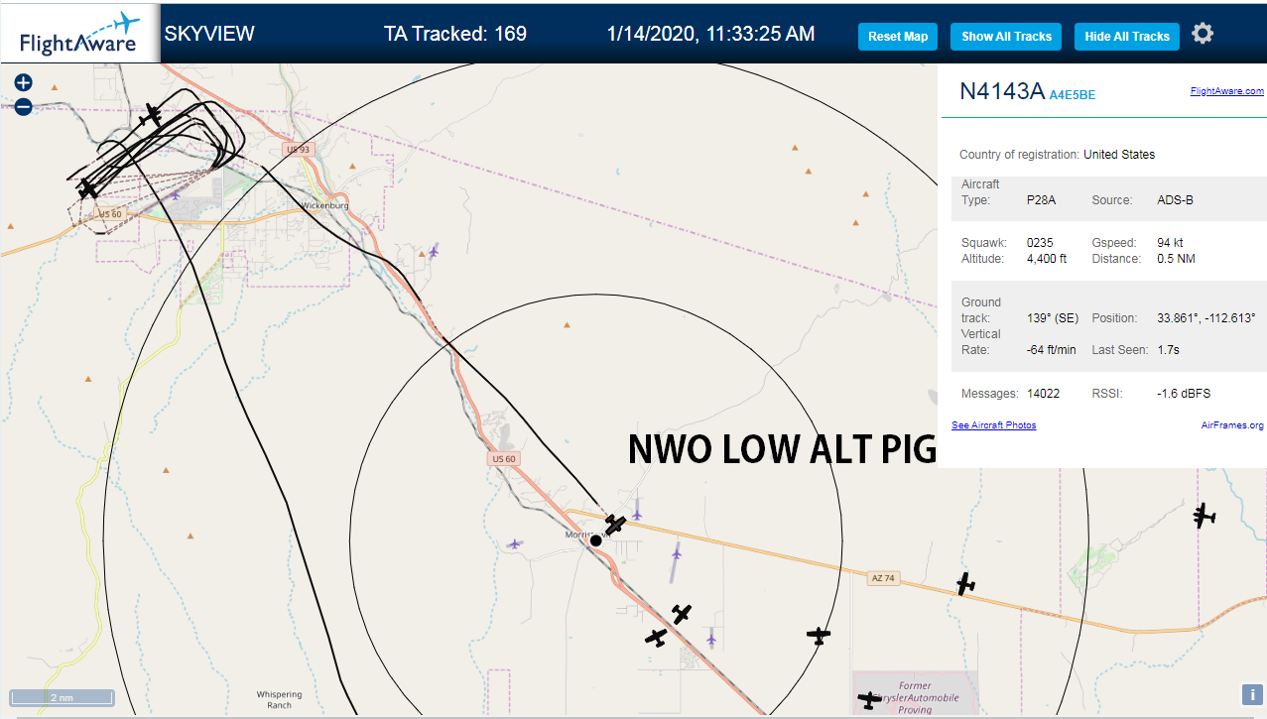Click the position coordinates value
This screenshot has height=719, width=1267.
[1206, 318]
